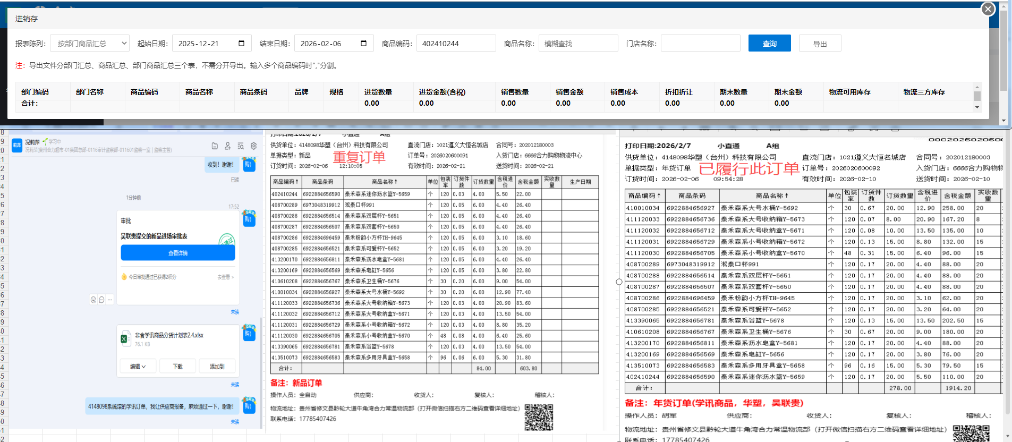Click the 添加到 button on file card

click(x=217, y=367)
